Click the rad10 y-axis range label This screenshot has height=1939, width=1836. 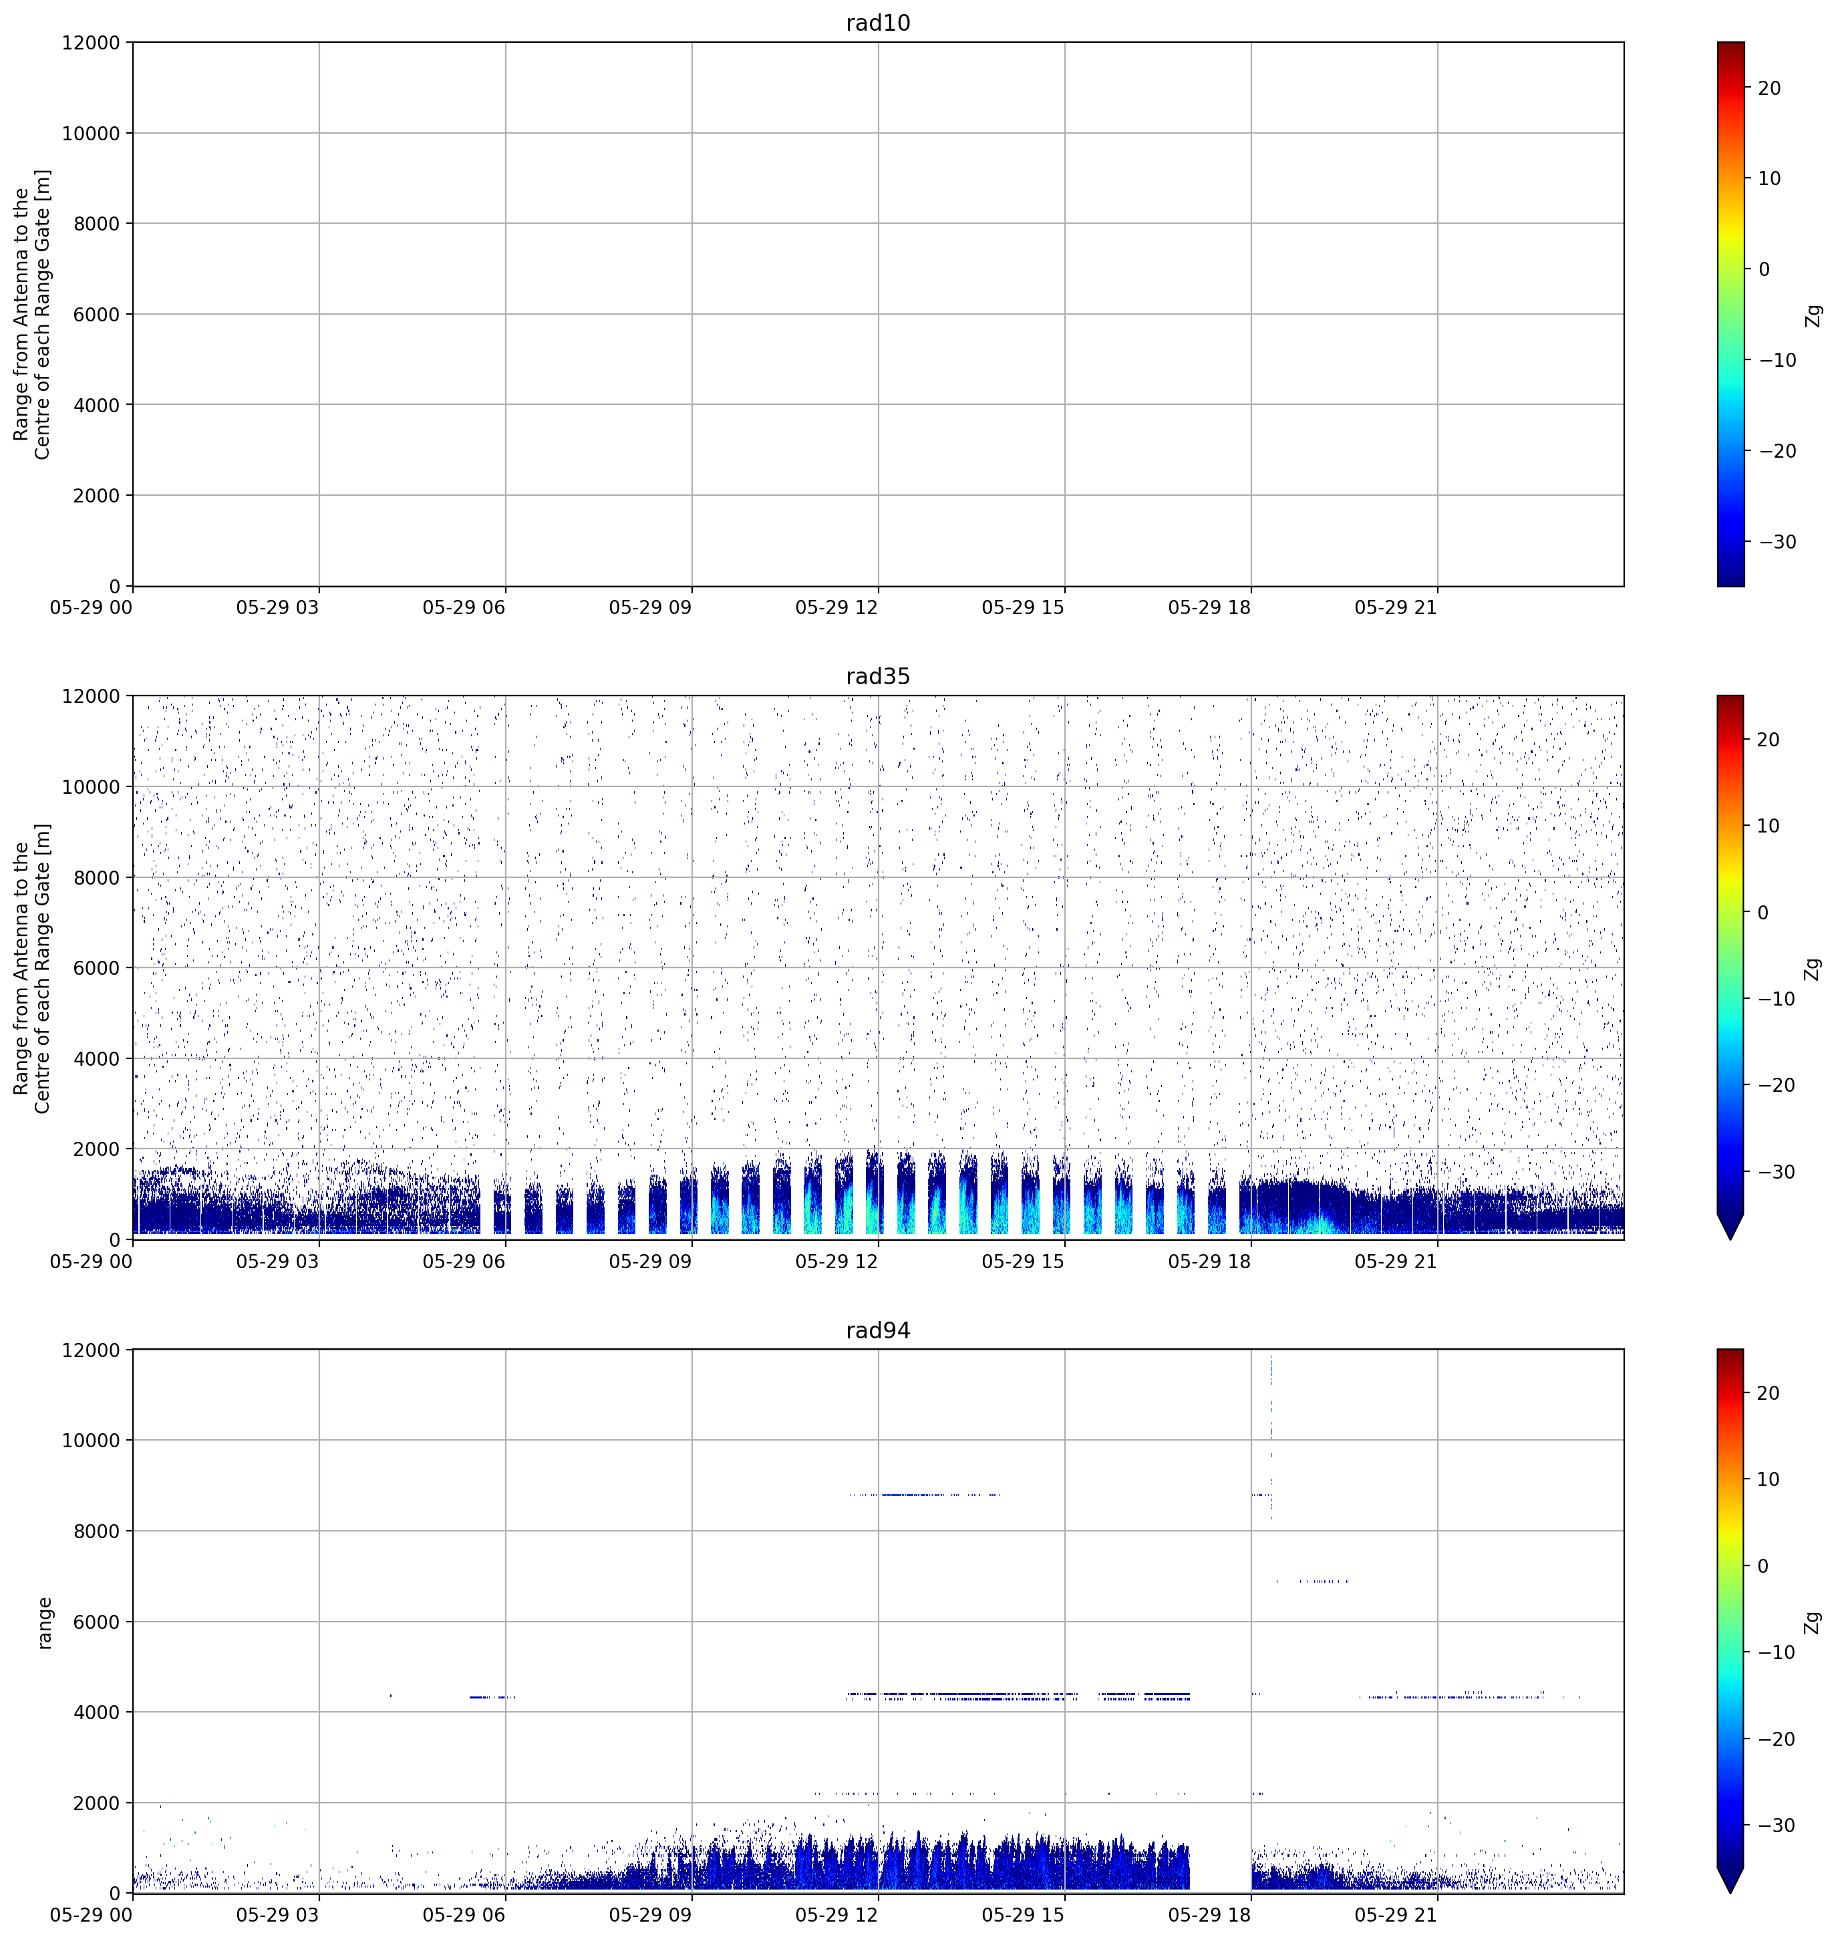(x=31, y=314)
